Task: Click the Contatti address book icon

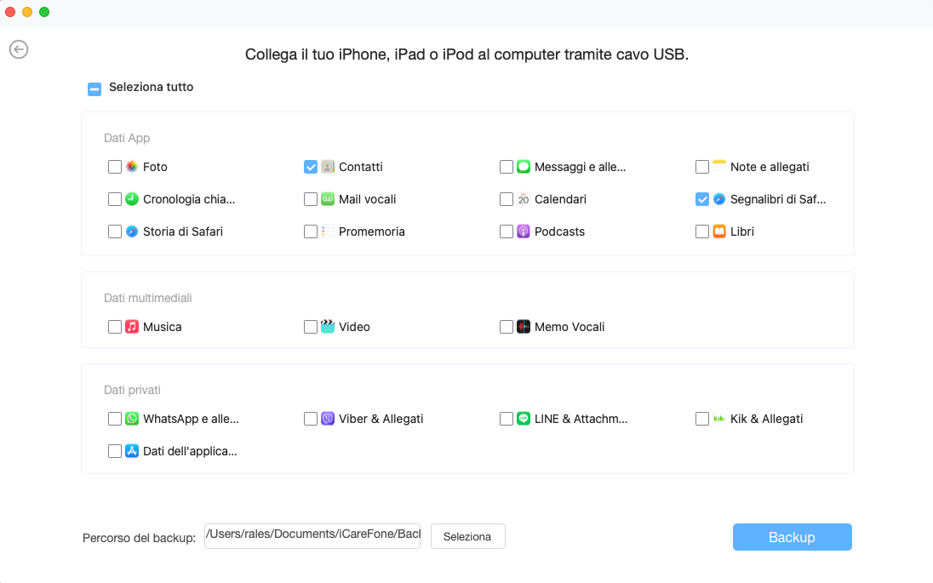Action: pyautogui.click(x=328, y=167)
